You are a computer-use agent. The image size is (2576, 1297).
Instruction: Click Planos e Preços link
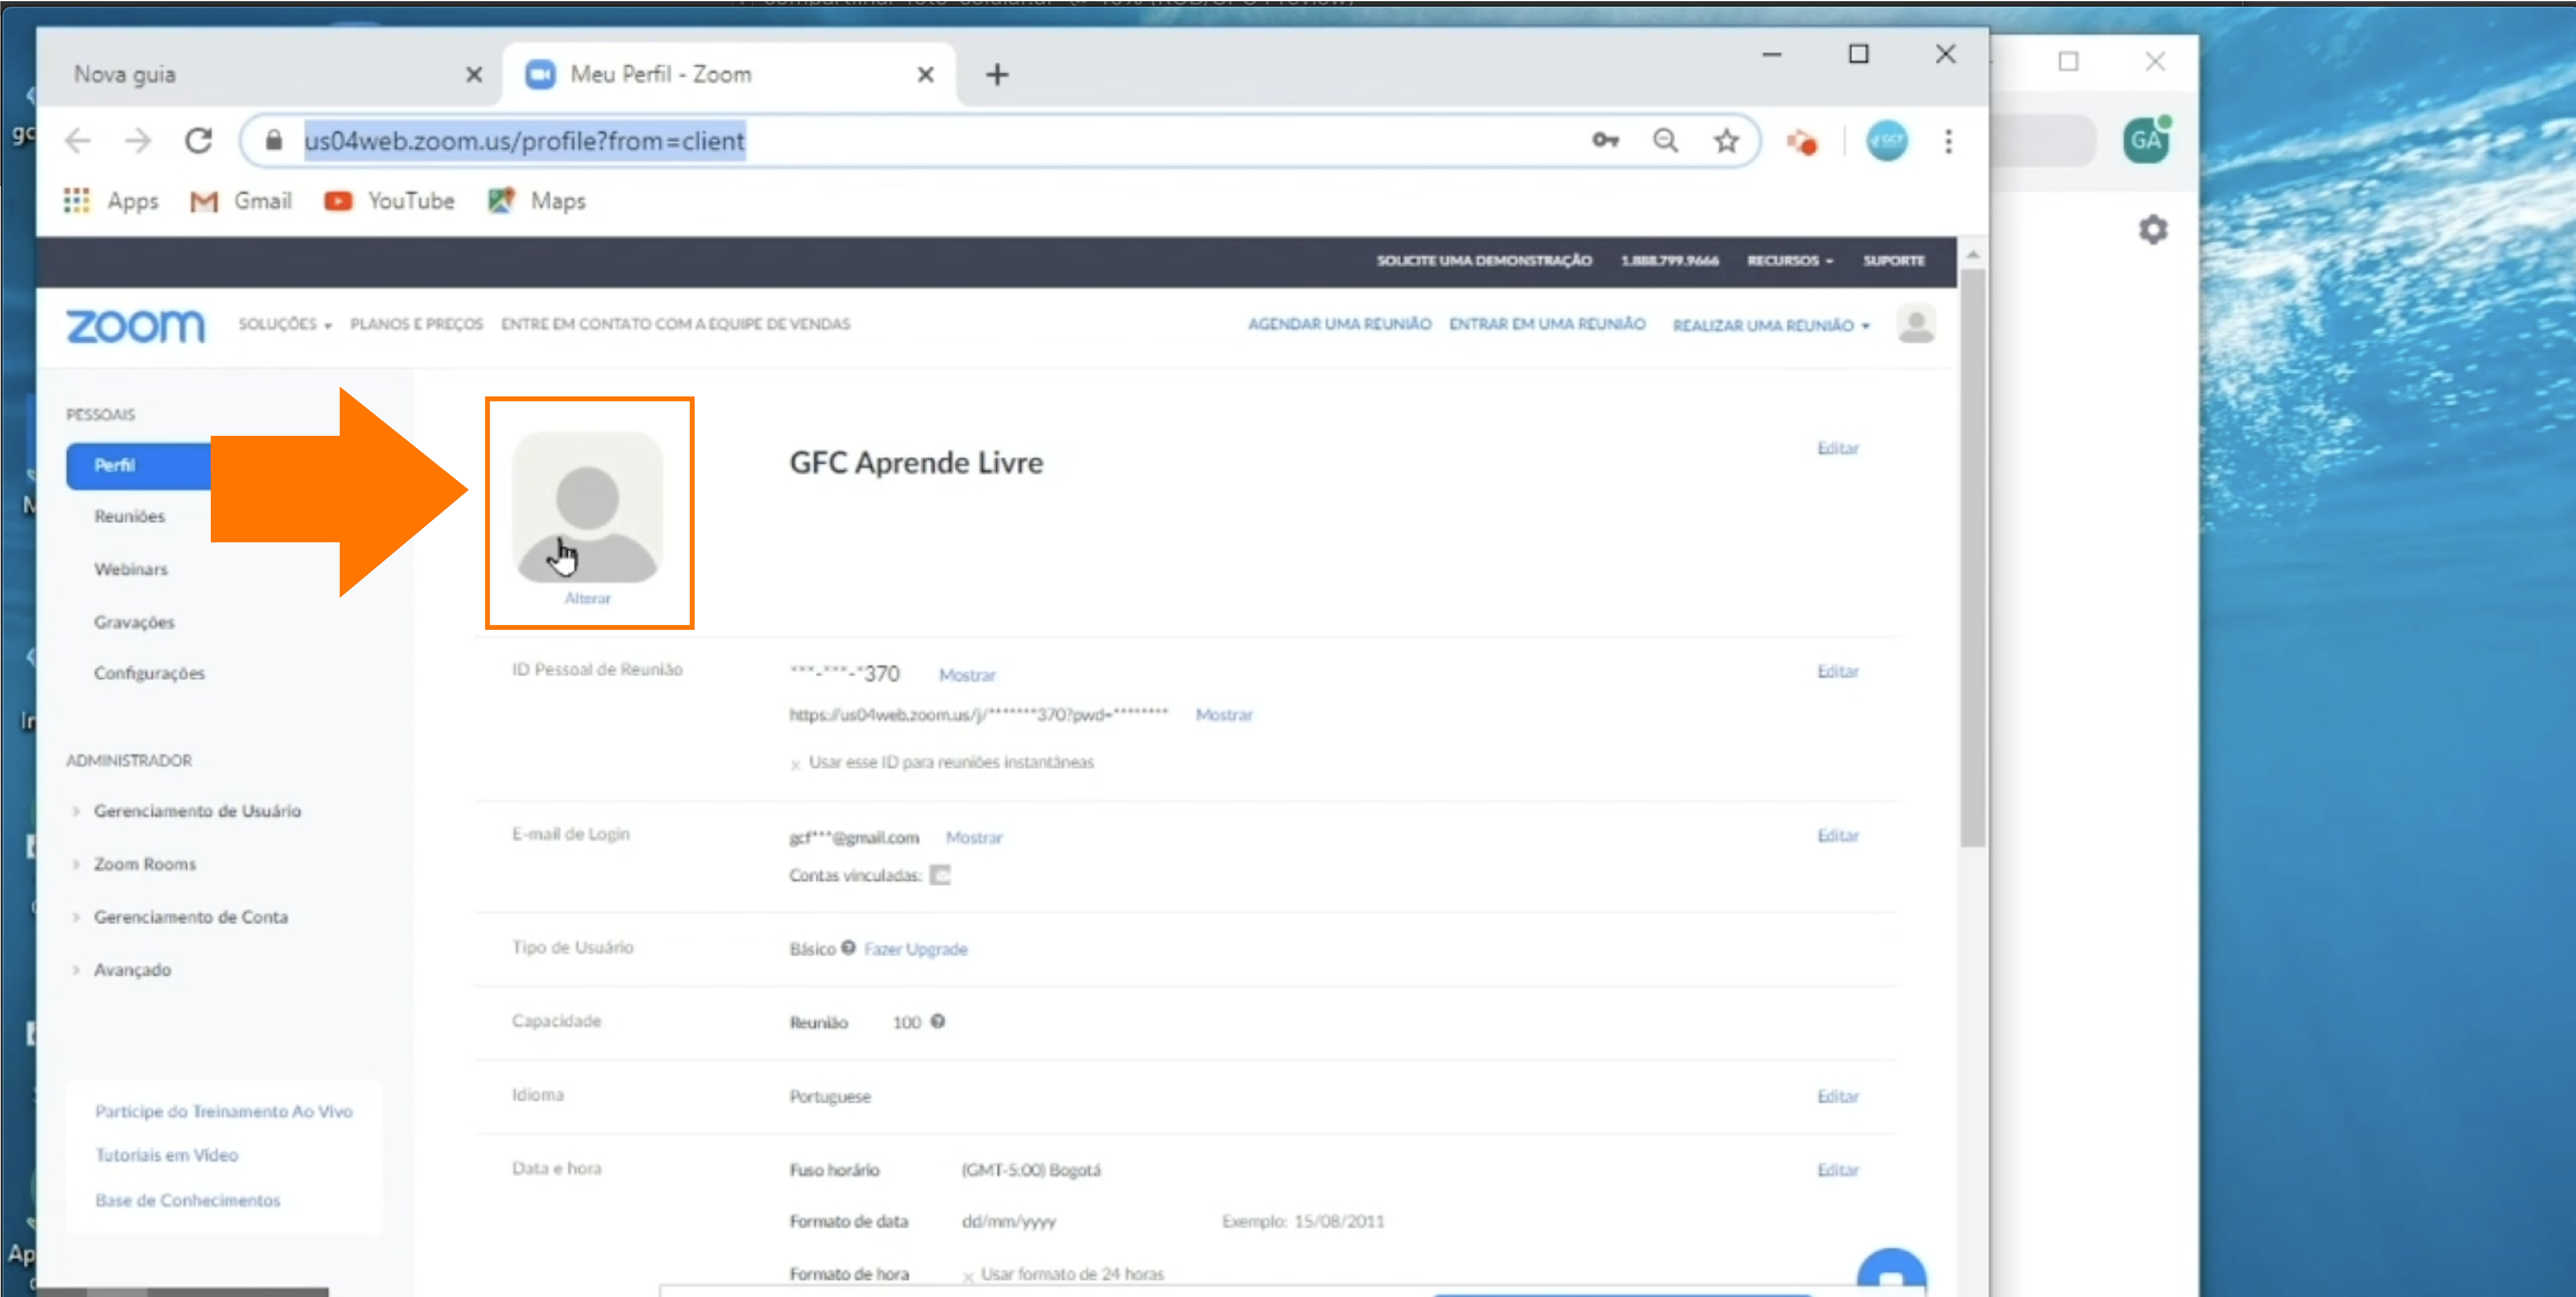click(416, 324)
